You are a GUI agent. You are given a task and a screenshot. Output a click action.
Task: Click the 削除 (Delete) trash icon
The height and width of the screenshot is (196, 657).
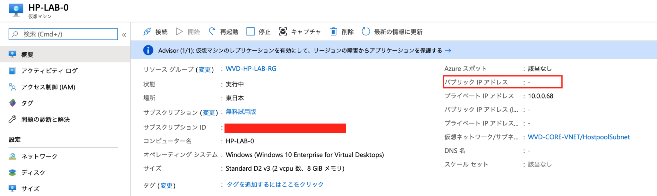(334, 31)
